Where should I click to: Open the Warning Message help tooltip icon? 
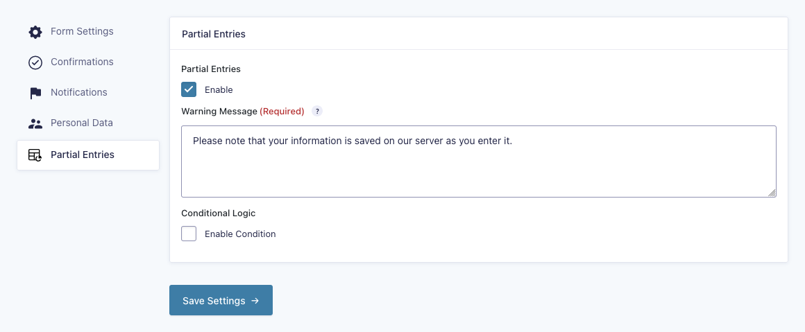tap(317, 111)
